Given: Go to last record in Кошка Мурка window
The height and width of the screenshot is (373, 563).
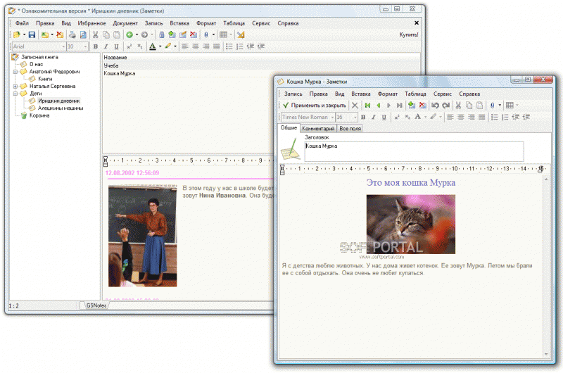Looking at the screenshot, I should pos(399,105).
